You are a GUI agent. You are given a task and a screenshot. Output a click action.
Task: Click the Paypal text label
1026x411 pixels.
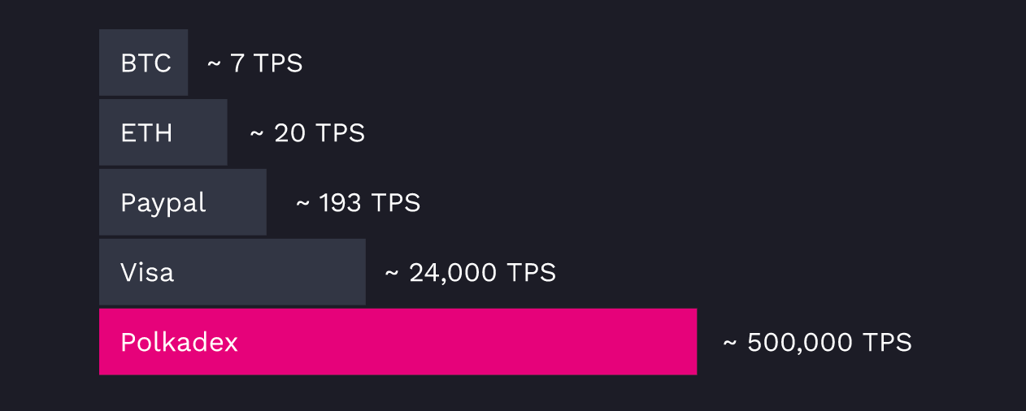[x=163, y=204]
